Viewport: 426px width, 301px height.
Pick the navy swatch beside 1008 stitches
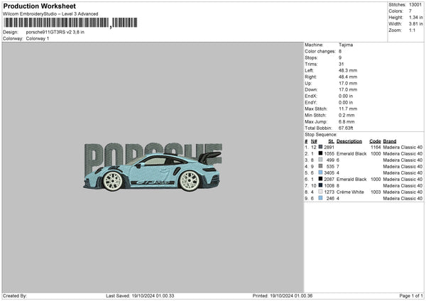tap(321, 185)
